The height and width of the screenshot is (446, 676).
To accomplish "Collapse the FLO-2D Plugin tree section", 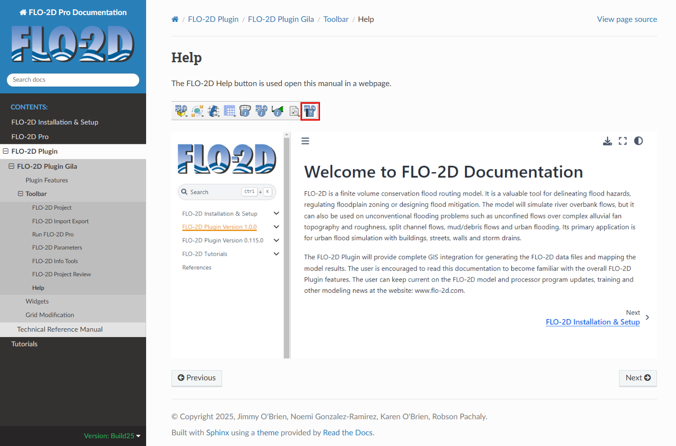I will pyautogui.click(x=6, y=151).
